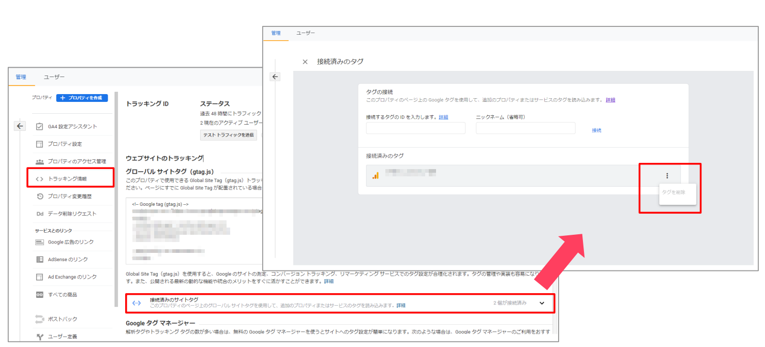Click the history clock icon for プロパティ変更履歴

coord(39,197)
